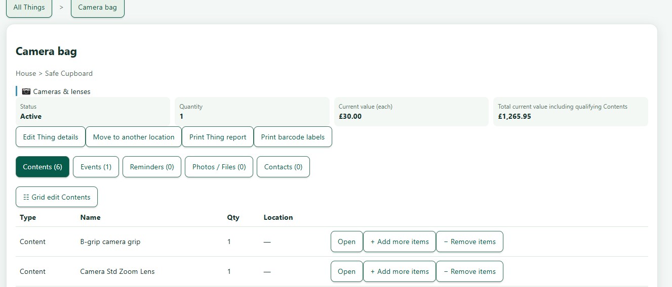Click the £30.00 current value
Image resolution: width=672 pixels, height=287 pixels.
pyautogui.click(x=350, y=116)
